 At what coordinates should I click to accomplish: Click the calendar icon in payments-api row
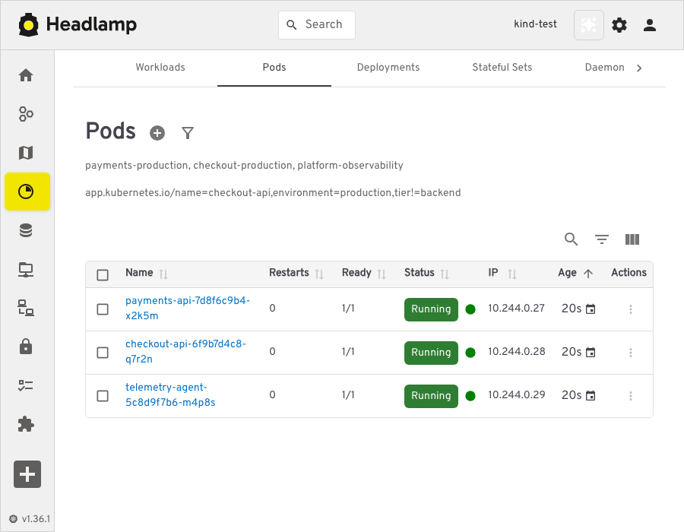[591, 309]
